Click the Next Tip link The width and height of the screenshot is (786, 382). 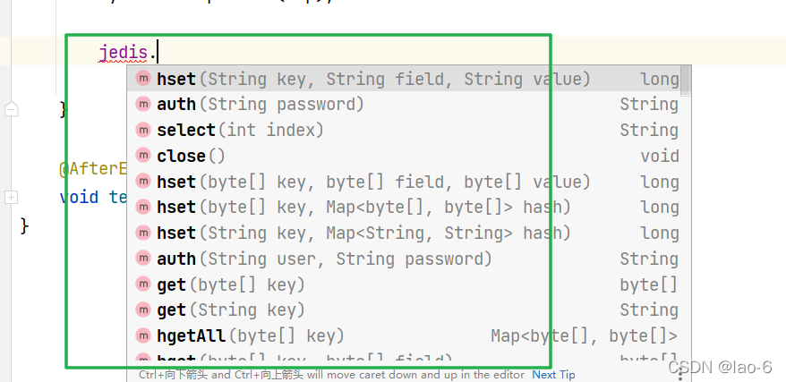[553, 375]
